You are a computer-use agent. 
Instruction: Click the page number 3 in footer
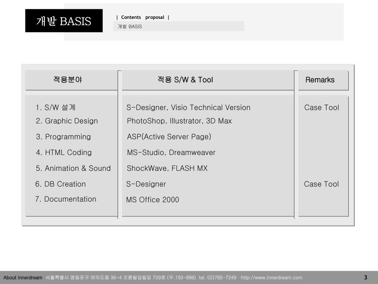click(365, 277)
